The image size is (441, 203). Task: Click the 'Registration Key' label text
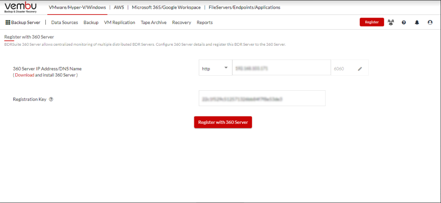(x=30, y=99)
